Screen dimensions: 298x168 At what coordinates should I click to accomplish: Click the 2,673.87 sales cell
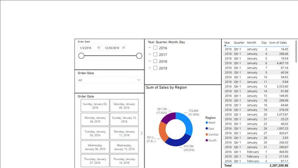(283, 114)
